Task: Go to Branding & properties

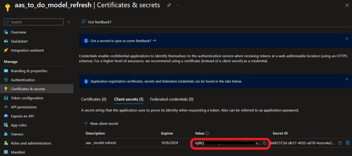Action: tap(29, 71)
